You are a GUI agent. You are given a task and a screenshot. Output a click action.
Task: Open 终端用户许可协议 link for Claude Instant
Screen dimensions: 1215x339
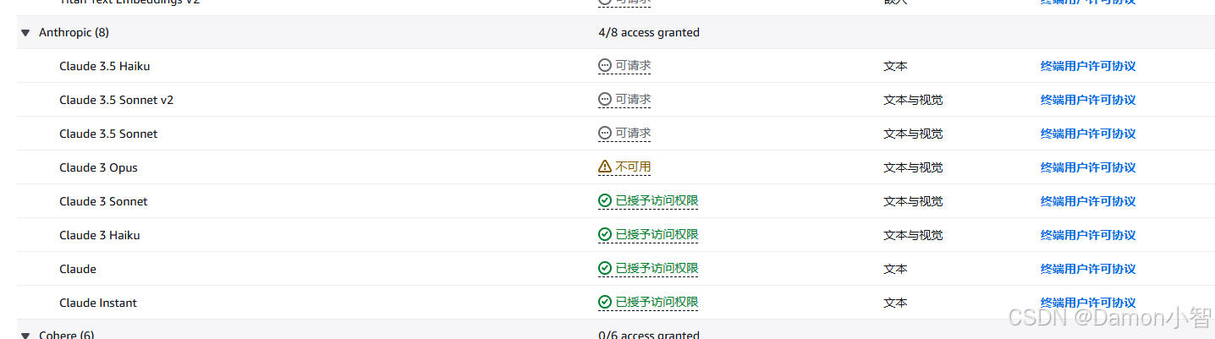pos(1088,303)
